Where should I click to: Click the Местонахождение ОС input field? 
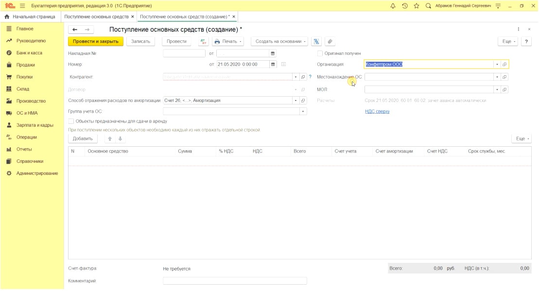429,77
